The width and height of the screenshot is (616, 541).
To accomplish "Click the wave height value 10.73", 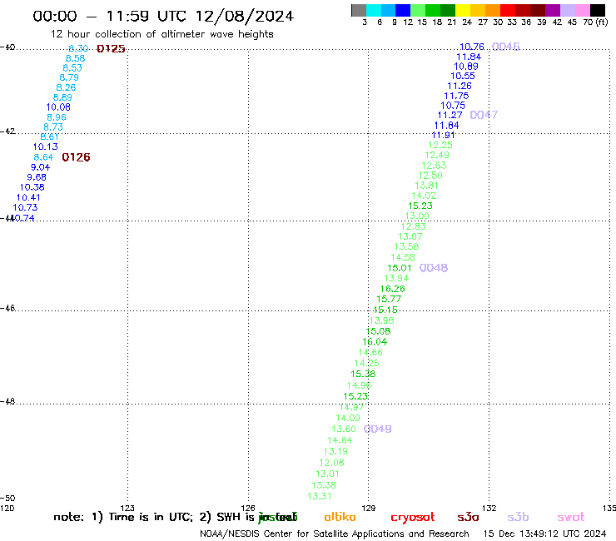I will coord(25,207).
